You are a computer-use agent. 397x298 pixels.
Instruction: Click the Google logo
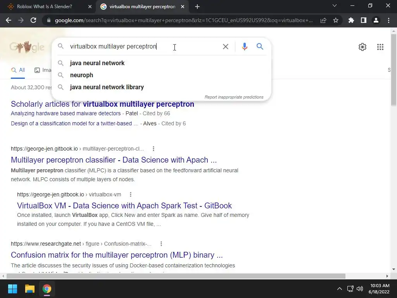[x=27, y=47]
